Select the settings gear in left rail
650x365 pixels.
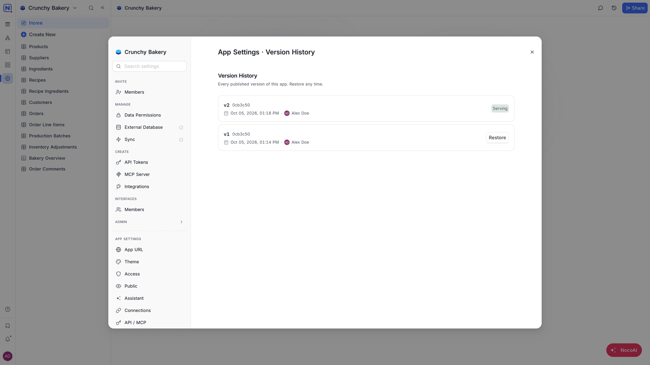[7, 78]
